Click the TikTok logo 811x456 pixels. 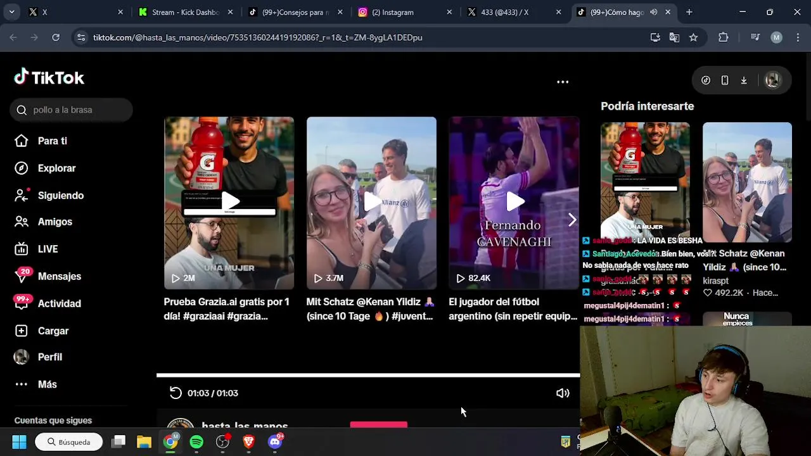(49, 77)
